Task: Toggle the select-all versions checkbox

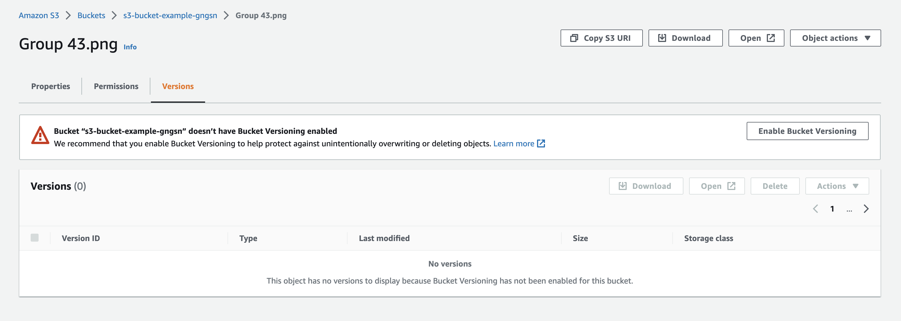Action: pyautogui.click(x=35, y=238)
